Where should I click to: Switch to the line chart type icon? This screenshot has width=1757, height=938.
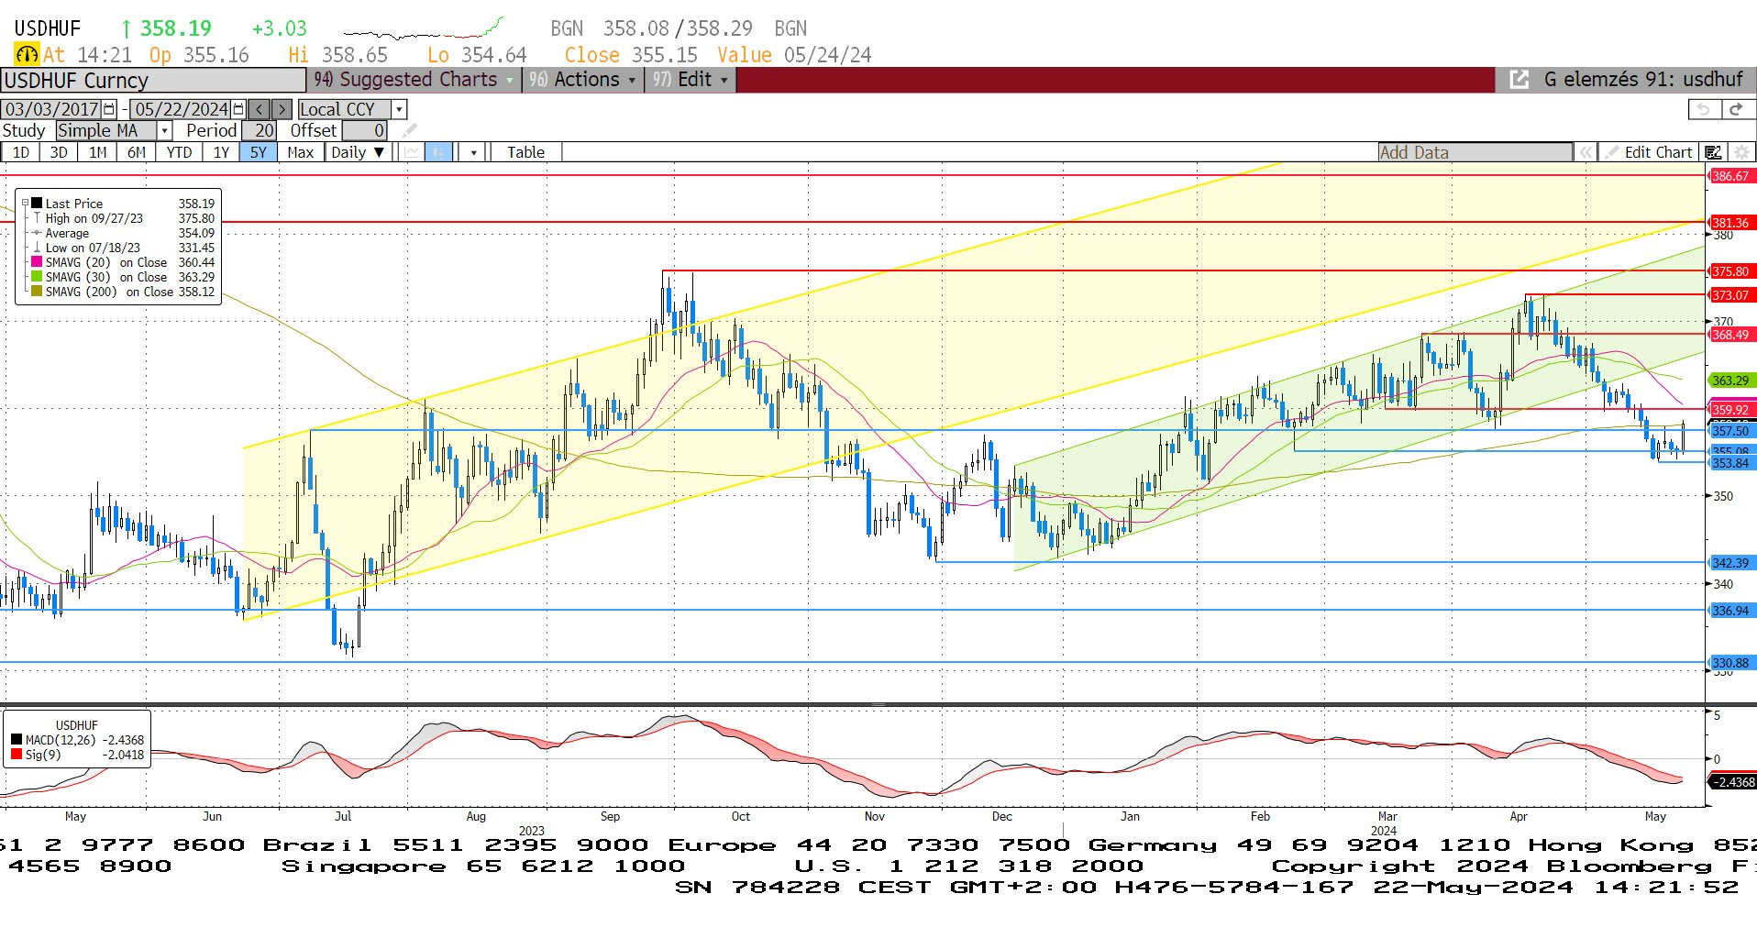coord(412,152)
